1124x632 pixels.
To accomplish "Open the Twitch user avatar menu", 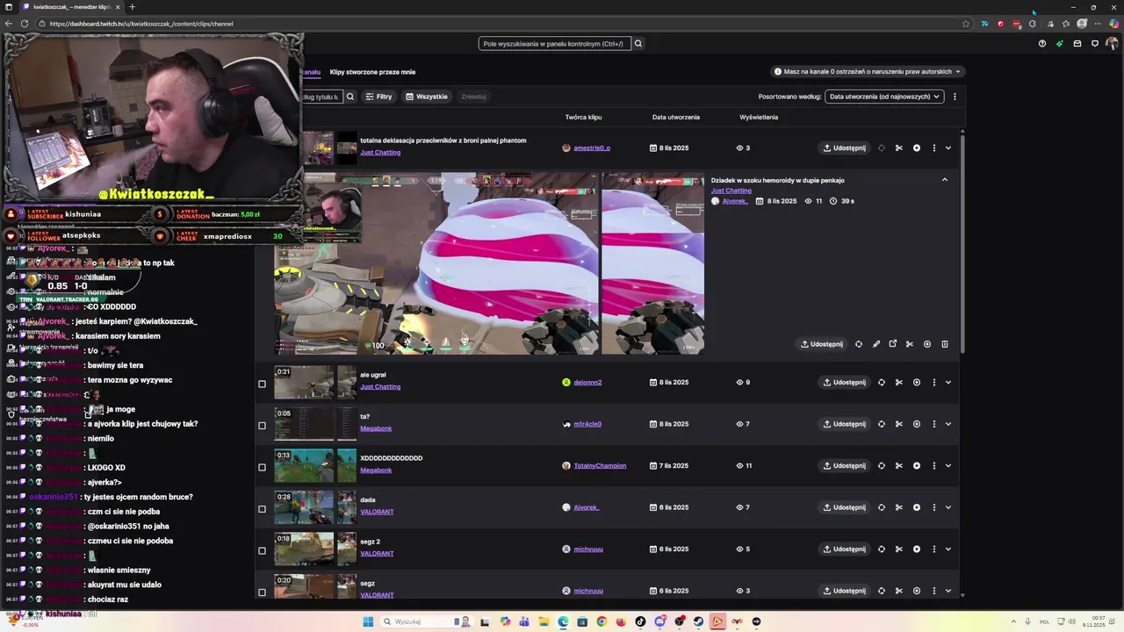I will tap(1113, 44).
